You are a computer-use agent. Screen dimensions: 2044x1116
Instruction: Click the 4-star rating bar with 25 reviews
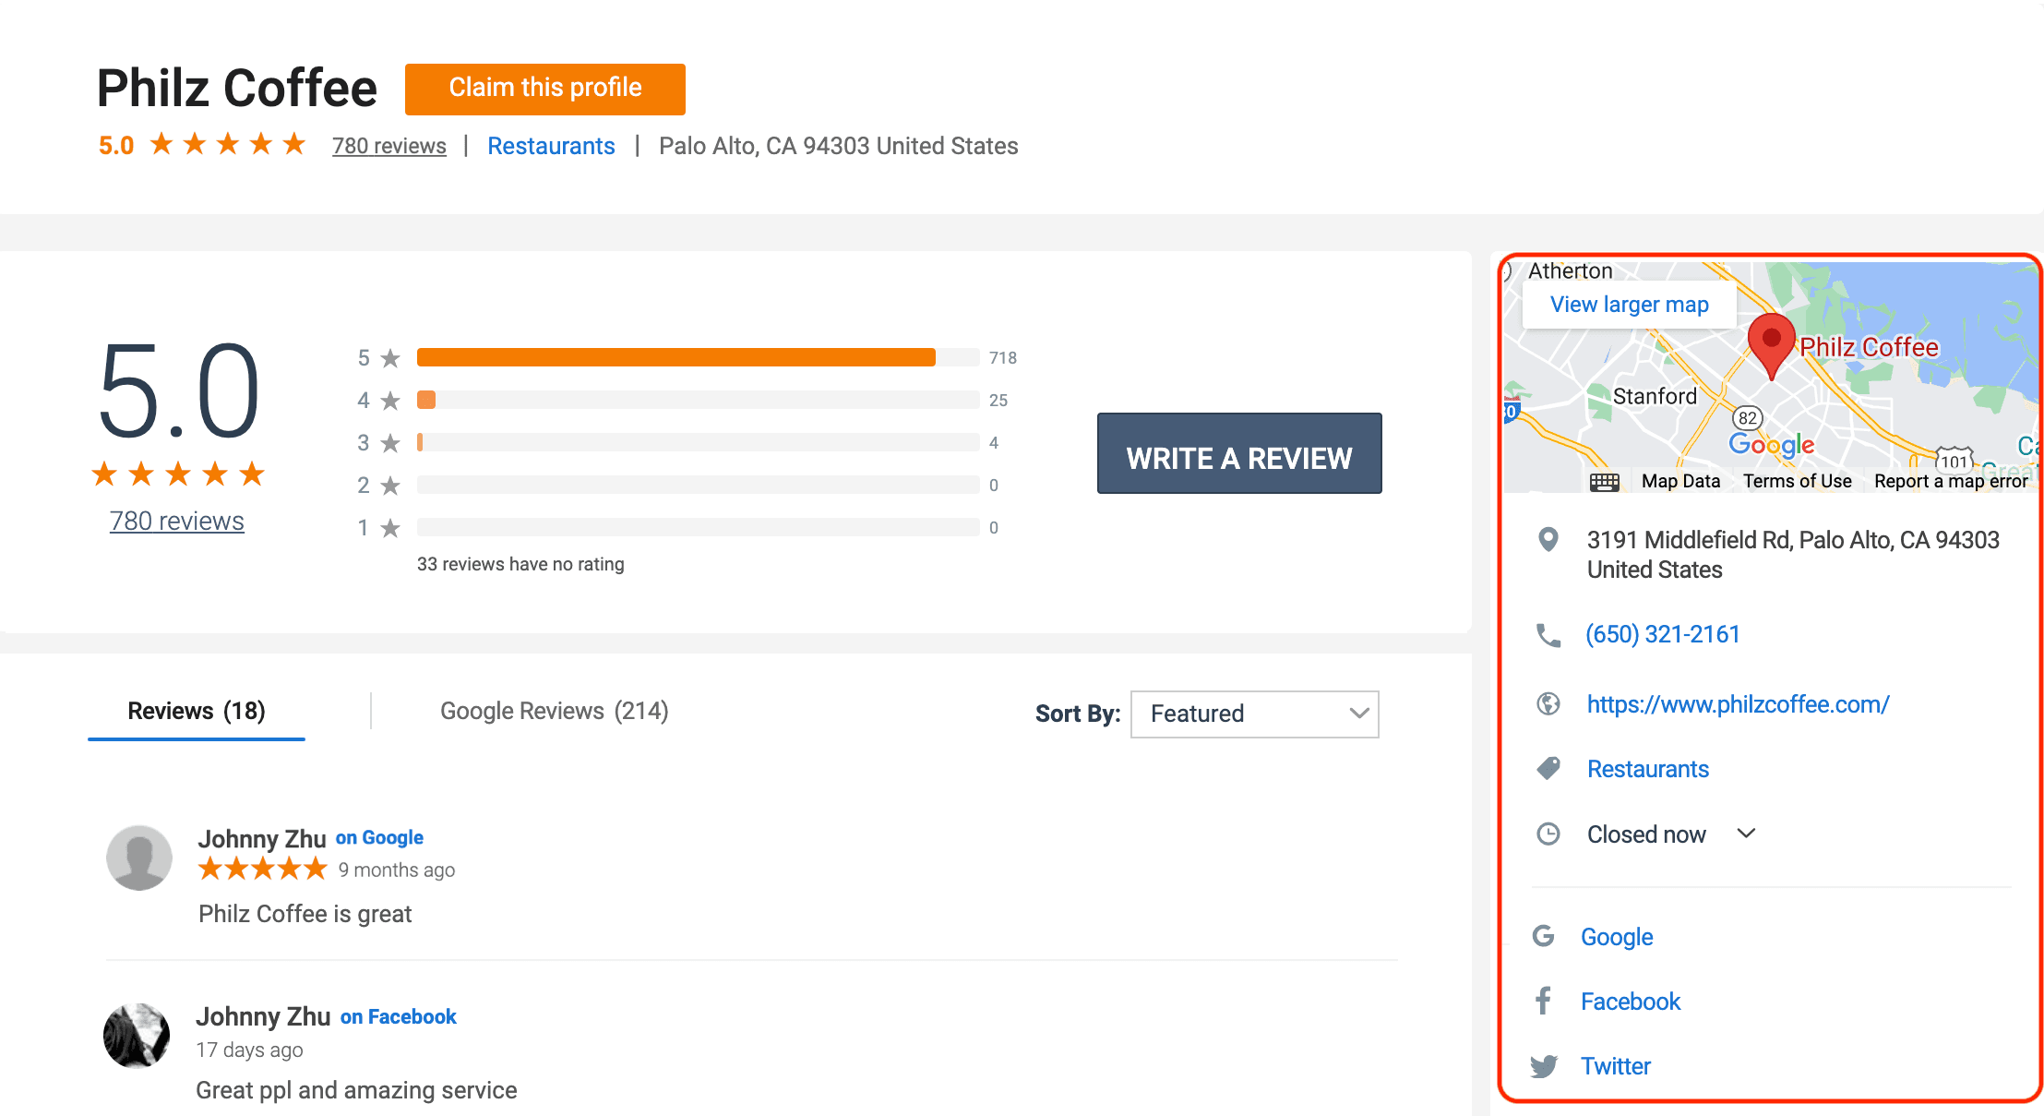tap(699, 400)
